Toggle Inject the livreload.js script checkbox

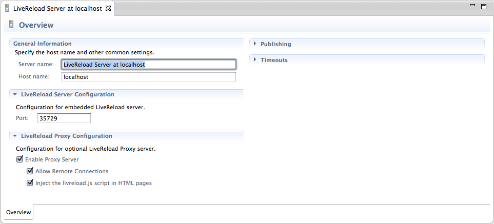(30, 182)
